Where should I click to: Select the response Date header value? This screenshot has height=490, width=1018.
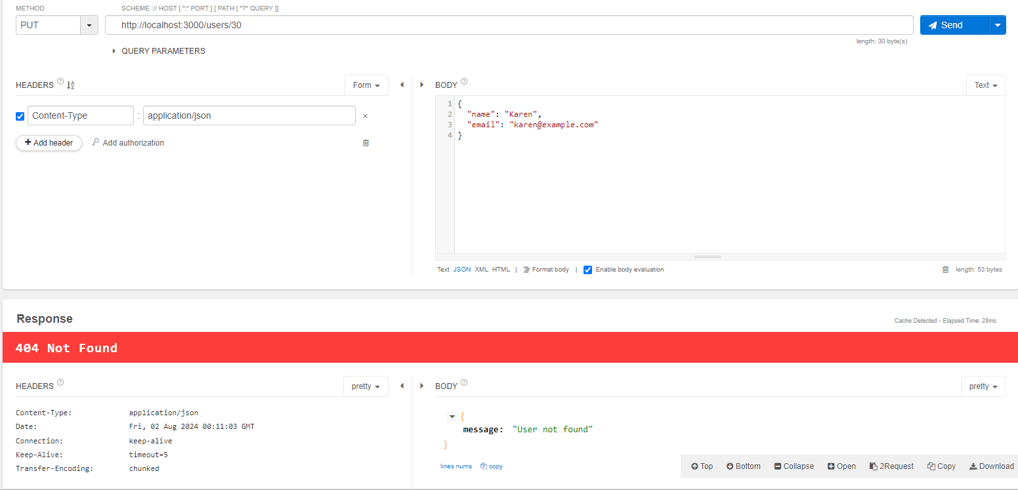tap(192, 426)
